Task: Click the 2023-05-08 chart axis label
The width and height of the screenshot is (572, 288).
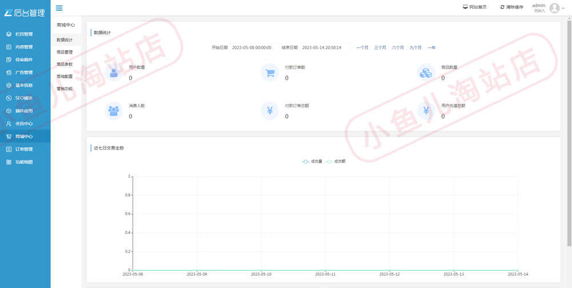Action: [x=133, y=274]
